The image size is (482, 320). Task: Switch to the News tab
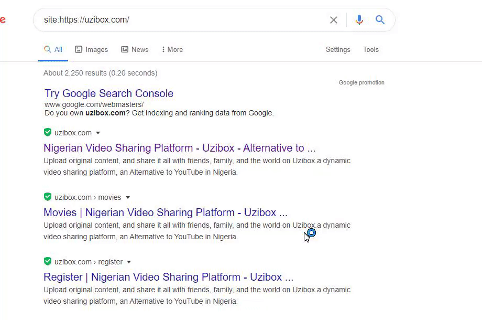click(135, 49)
